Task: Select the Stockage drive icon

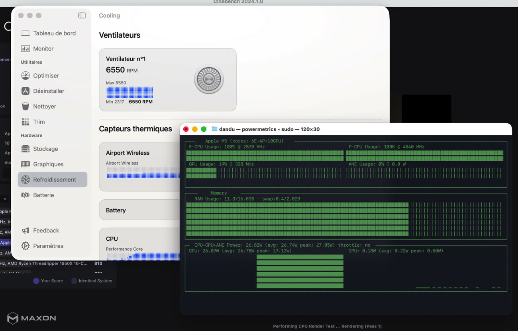Action: point(25,149)
